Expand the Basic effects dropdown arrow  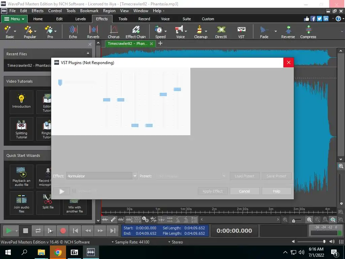click(x=15, y=31)
